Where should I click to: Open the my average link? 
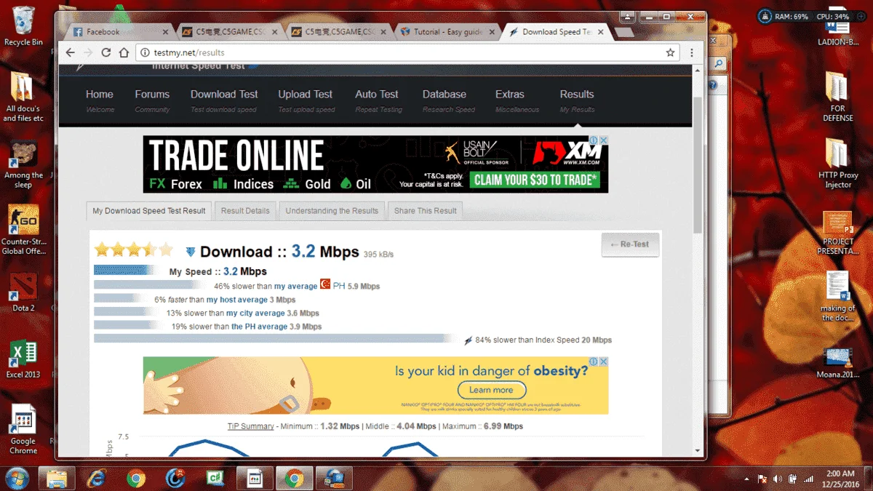[295, 287]
